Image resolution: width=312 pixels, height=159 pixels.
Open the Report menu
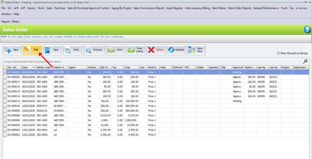tap(5, 21)
